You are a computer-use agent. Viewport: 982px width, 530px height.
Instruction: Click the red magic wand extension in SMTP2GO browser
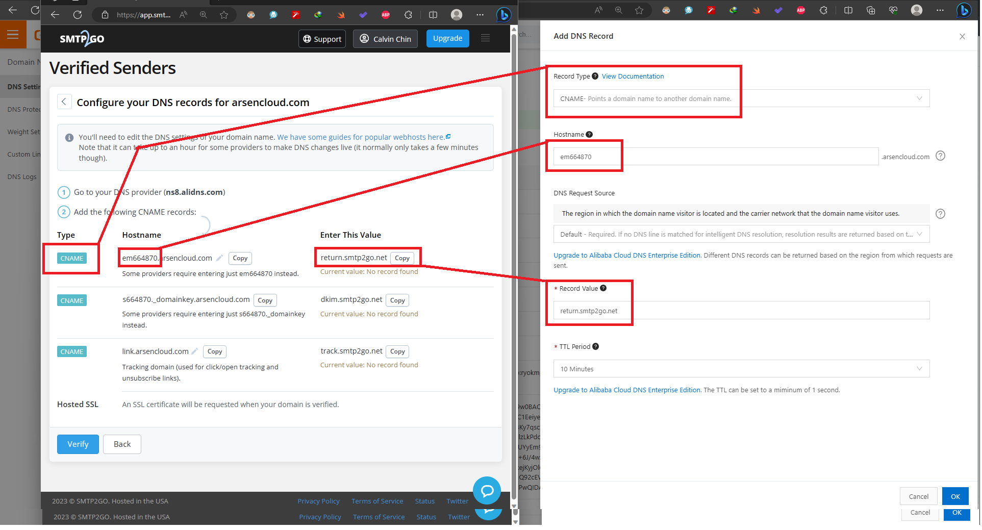coord(295,15)
